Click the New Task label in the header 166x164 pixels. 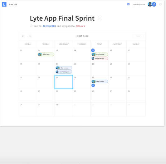point(13,4)
